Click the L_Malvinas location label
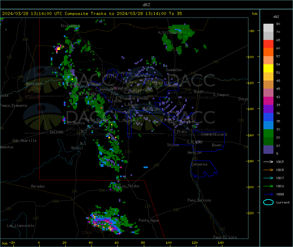Image resolution: width=293 pixels, height=247 pixels. pyautogui.click(x=128, y=120)
